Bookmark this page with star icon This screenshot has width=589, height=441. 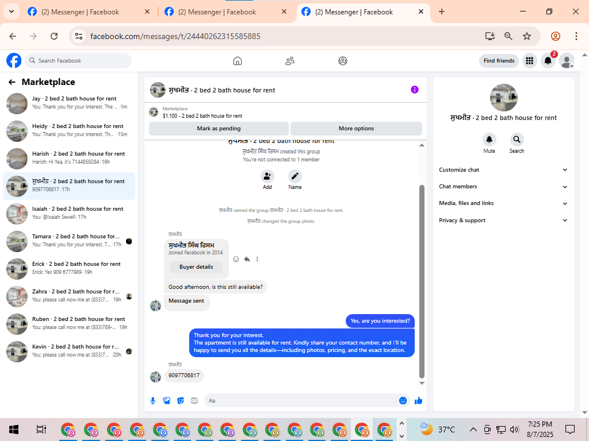[x=527, y=36]
